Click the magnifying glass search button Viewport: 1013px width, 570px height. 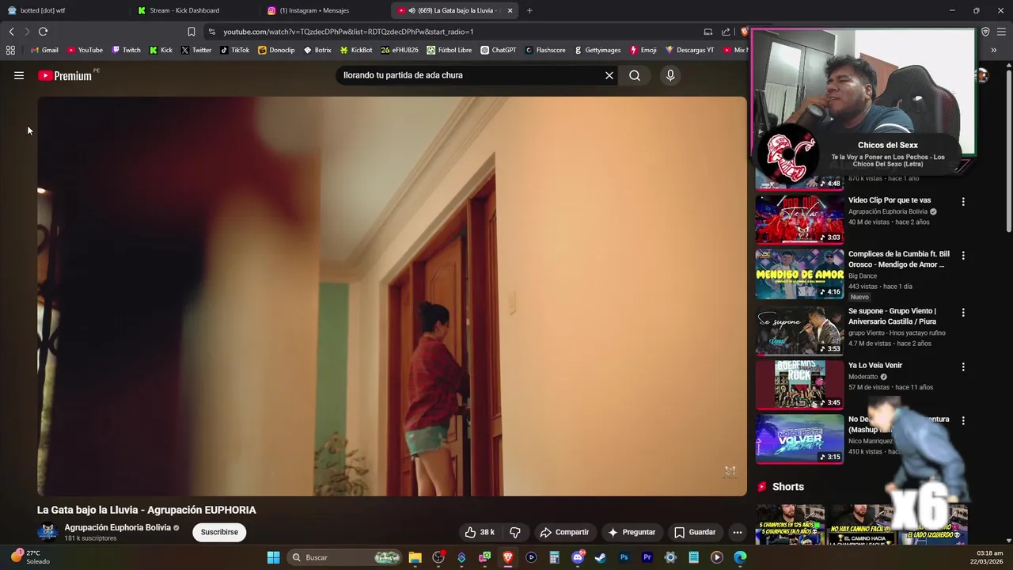(635, 75)
